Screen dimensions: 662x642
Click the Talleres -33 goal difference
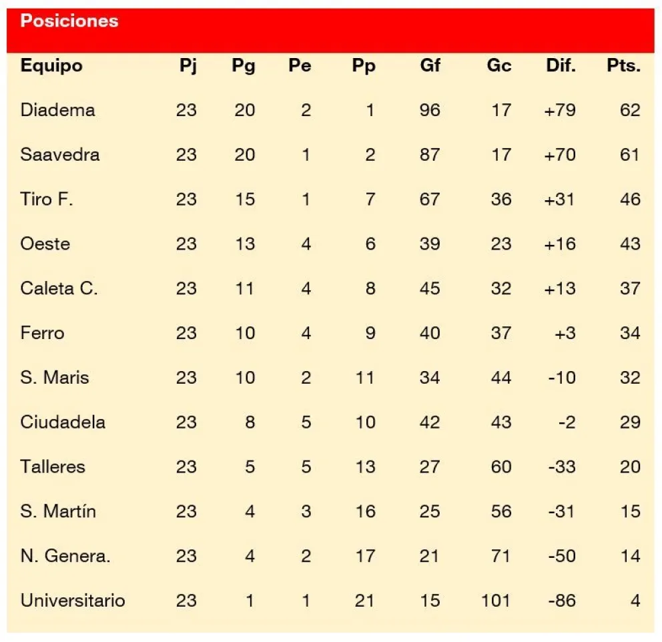[562, 467]
